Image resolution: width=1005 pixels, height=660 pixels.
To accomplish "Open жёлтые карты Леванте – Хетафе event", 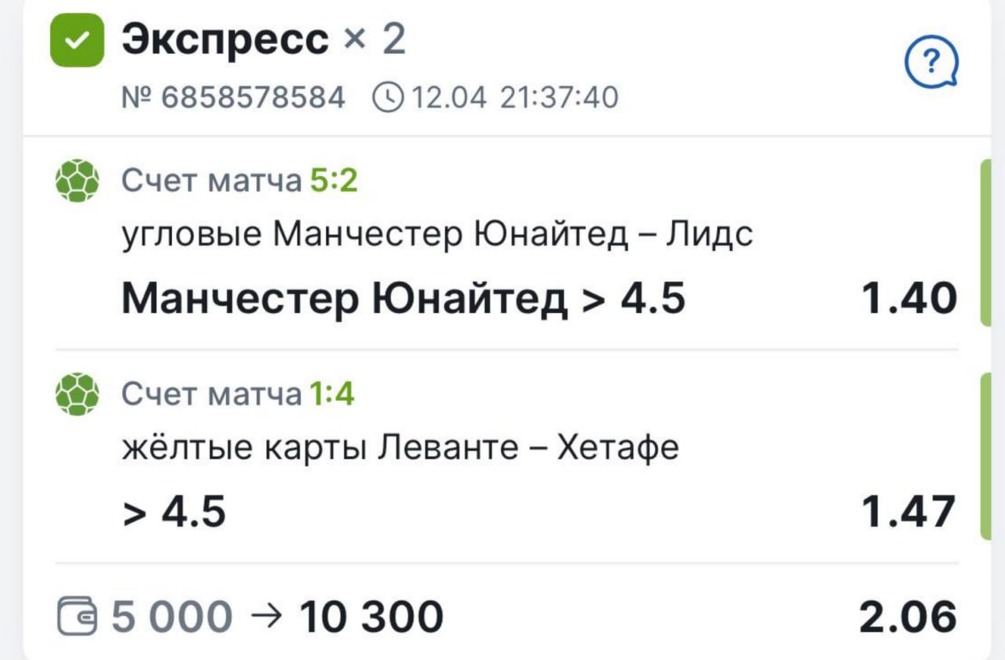I will pyautogui.click(x=400, y=447).
